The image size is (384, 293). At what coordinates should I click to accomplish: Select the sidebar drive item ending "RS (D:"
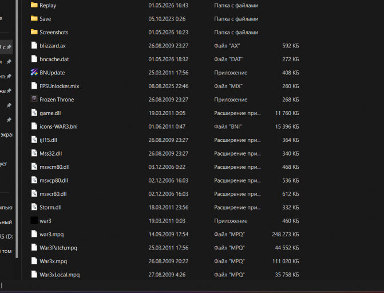pyautogui.click(x=6, y=237)
